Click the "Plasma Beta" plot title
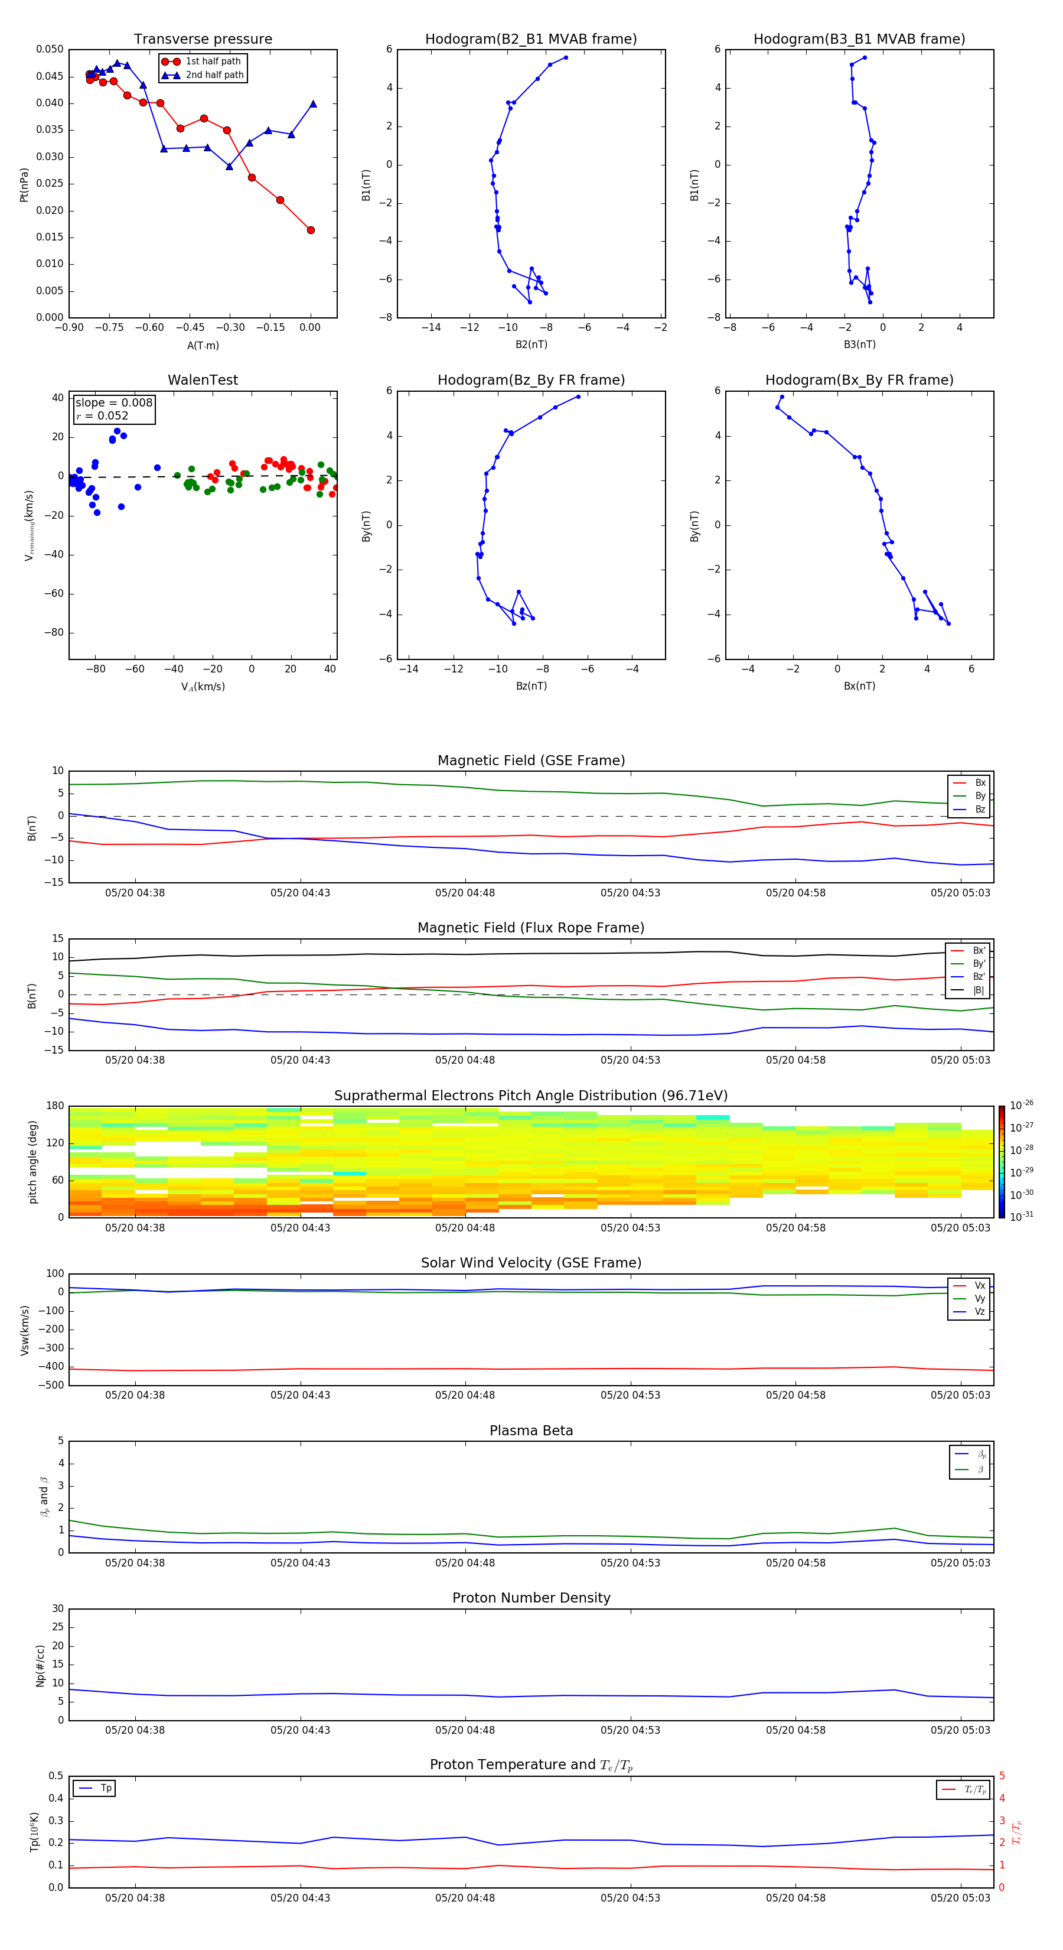This screenshot has height=1950, width=1063. [x=531, y=1431]
